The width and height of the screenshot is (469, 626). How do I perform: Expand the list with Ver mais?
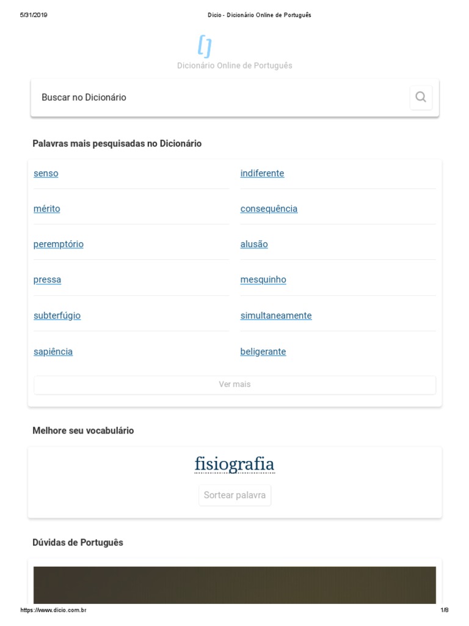(x=234, y=385)
